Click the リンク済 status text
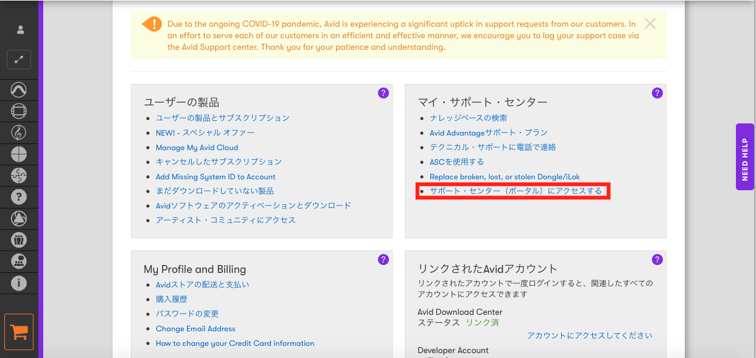 [x=483, y=323]
